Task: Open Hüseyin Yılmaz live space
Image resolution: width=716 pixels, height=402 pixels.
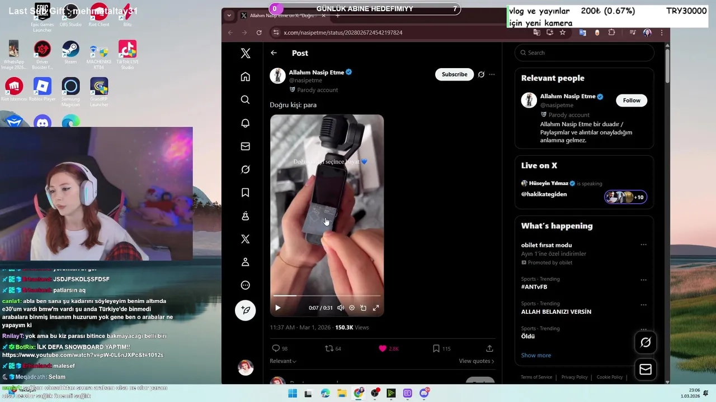Action: click(584, 190)
